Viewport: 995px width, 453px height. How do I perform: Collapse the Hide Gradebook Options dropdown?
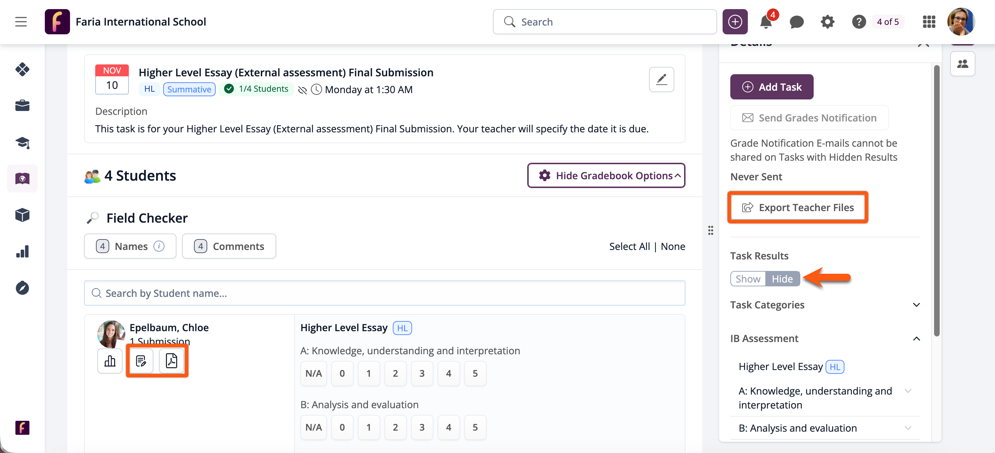coord(606,175)
